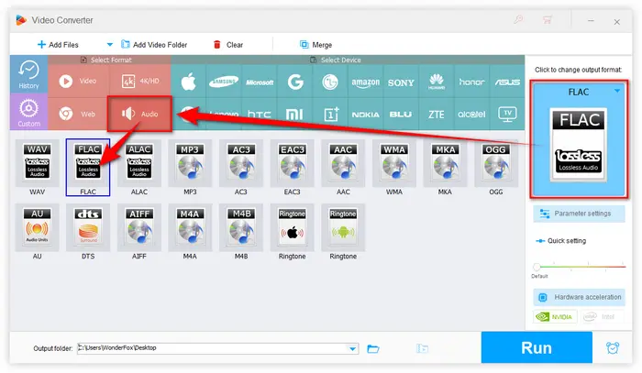Select the OGG format icon
This screenshot has width=642, height=373.
(x=496, y=163)
